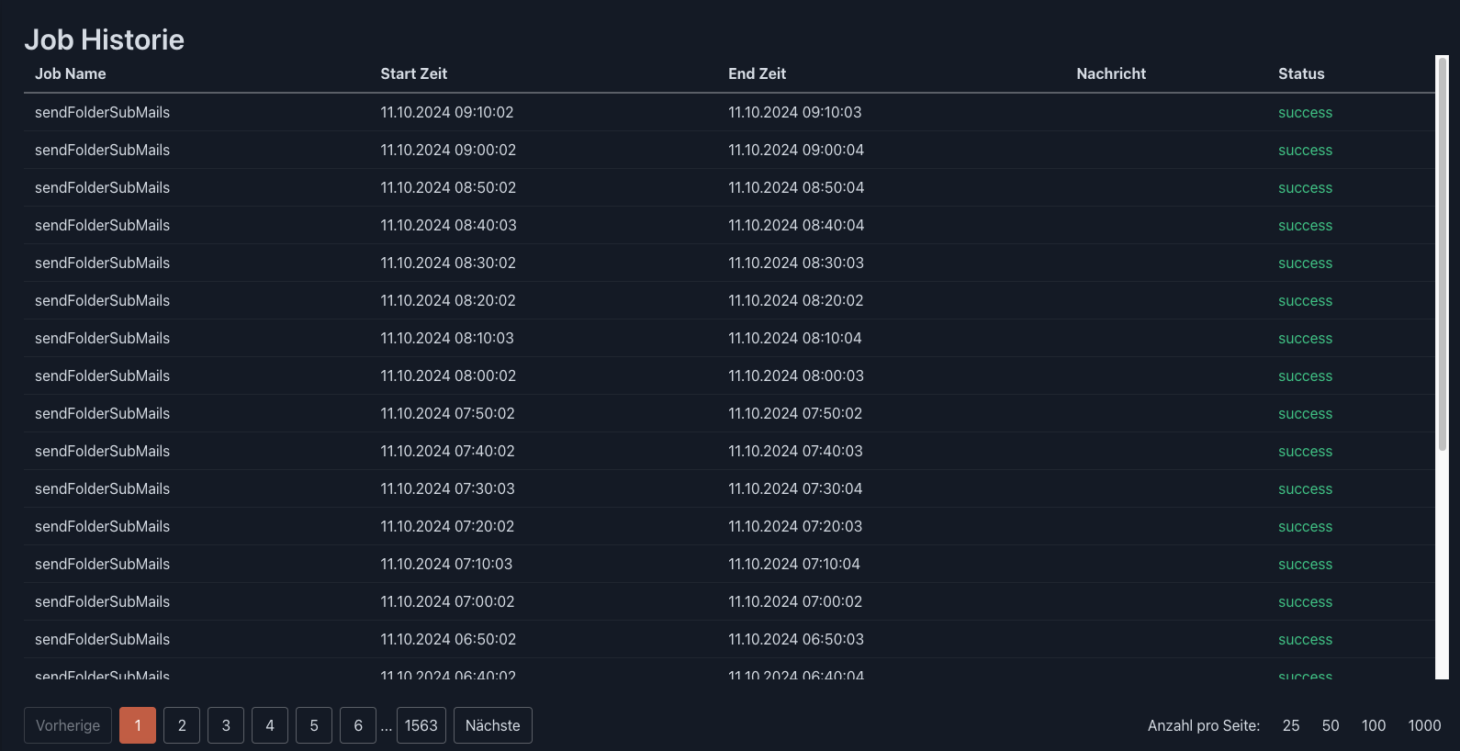Click the Nachricht column header
The width and height of the screenshot is (1460, 751).
(x=1111, y=73)
